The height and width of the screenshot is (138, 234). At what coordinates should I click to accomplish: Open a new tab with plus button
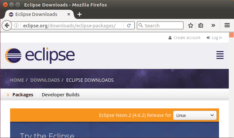pos(80,14)
